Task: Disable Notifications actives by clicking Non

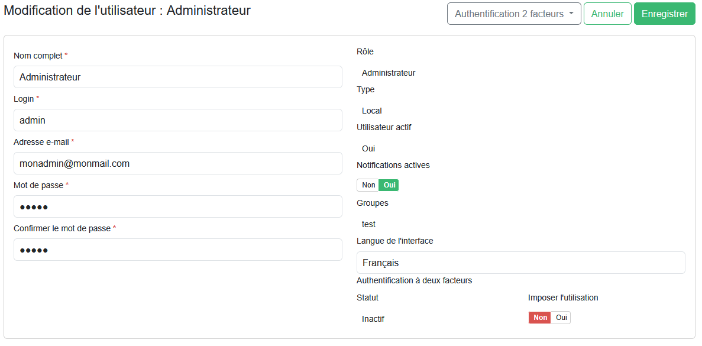Action: point(368,185)
